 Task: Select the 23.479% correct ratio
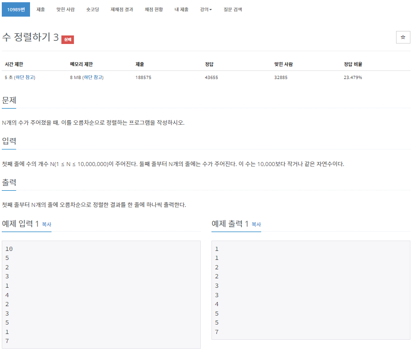click(353, 78)
